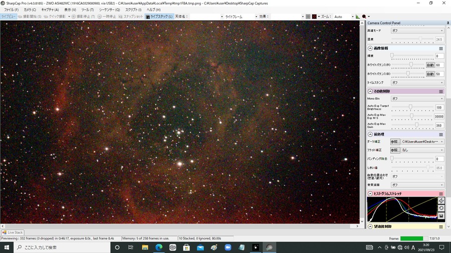The width and height of the screenshot is (451, 253).
Task: Click the 天体名 object name field
Action: click(206, 16)
